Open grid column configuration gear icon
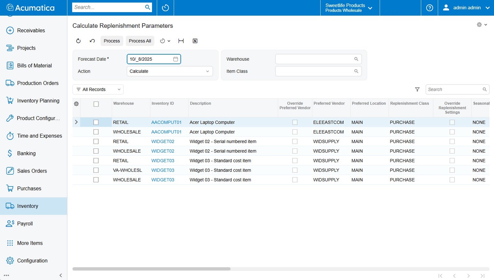Screen dimensions: 494x280 pyautogui.click(x=76, y=104)
